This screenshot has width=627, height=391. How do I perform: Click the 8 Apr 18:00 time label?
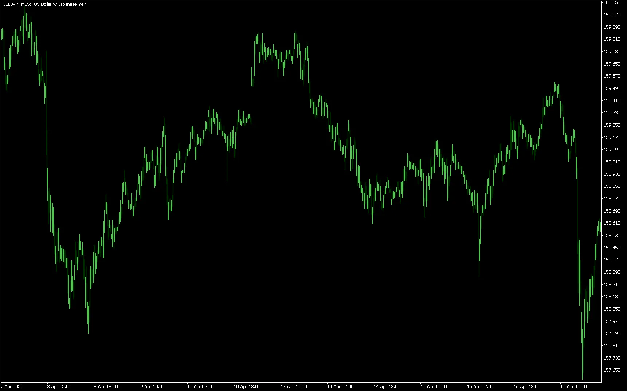(106, 387)
